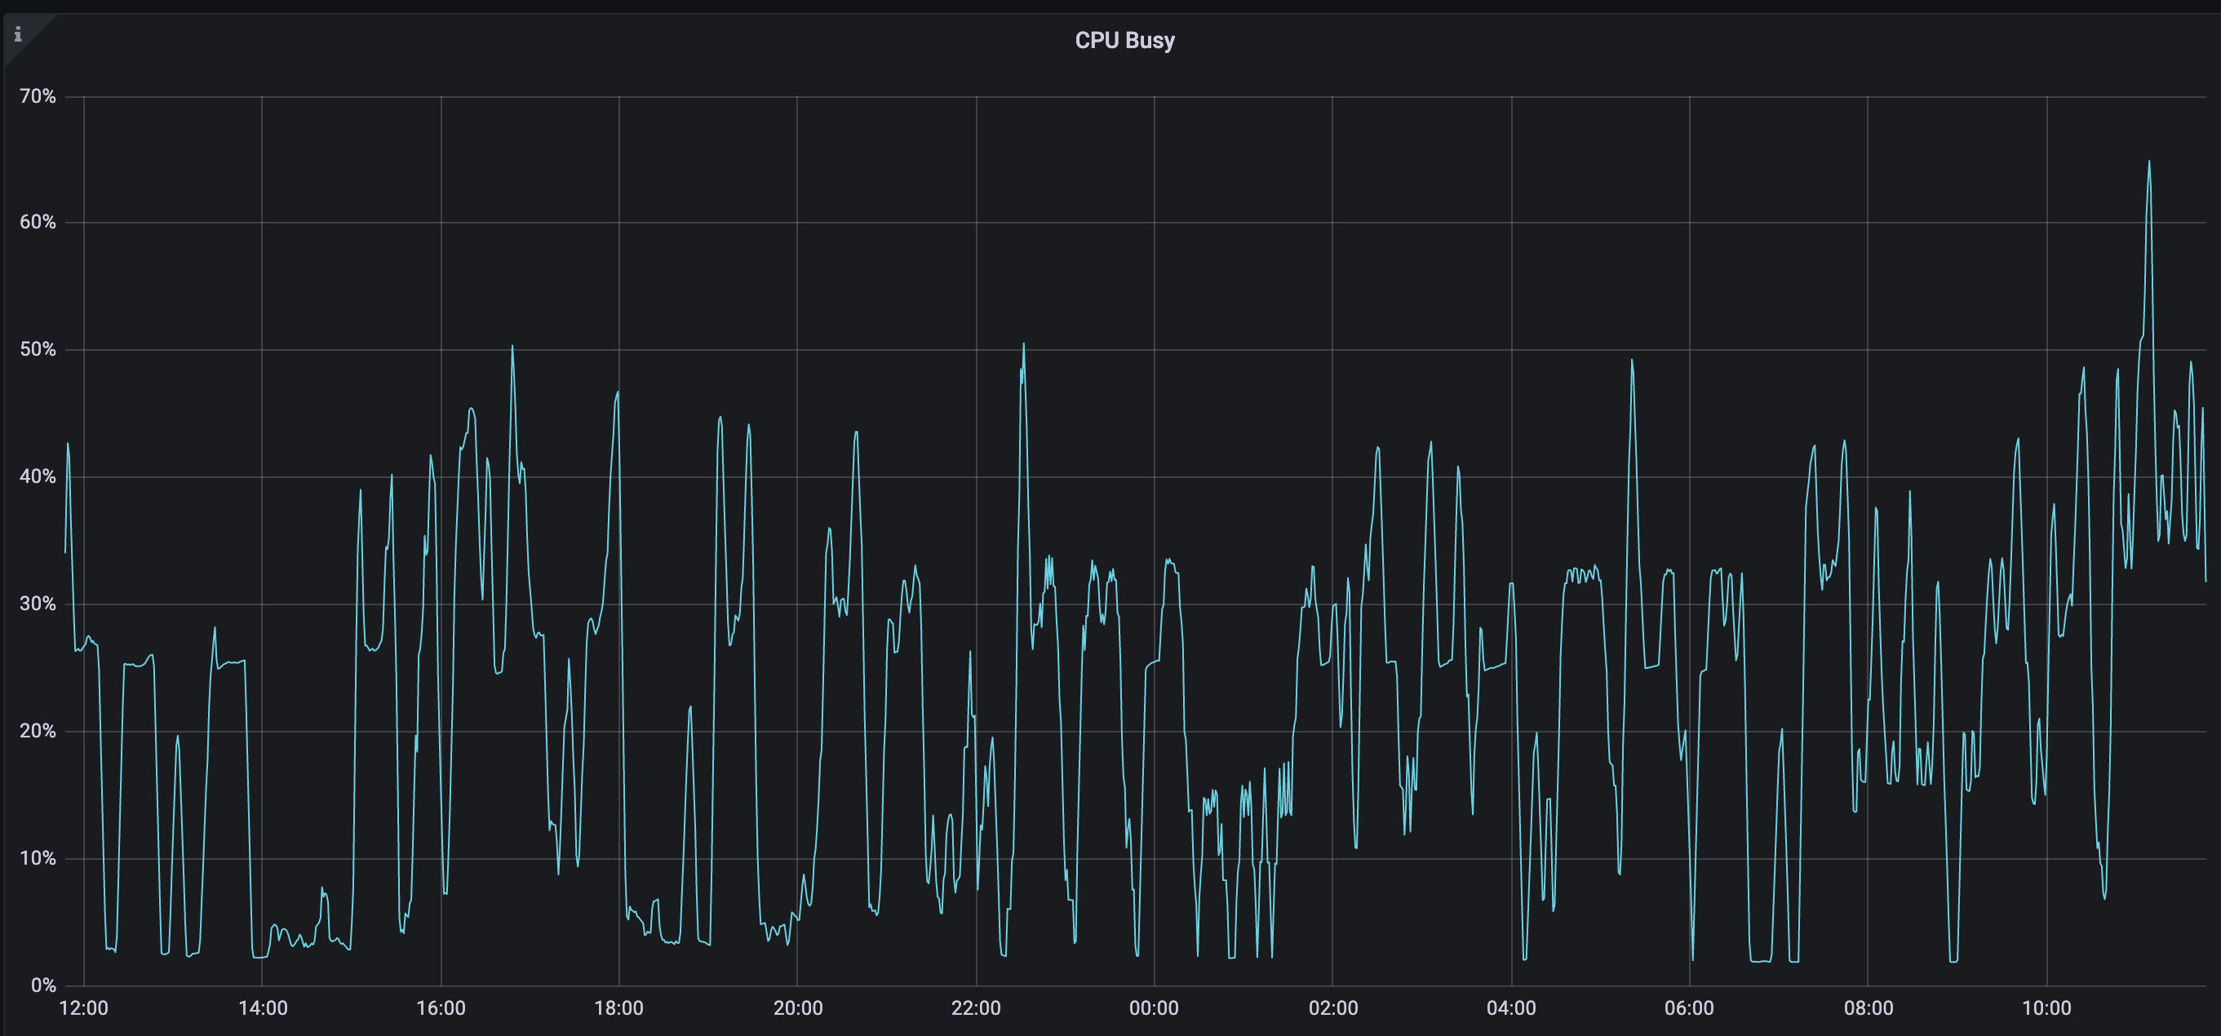
Task: Click the info icon in the panel corner
Action: coord(18,35)
